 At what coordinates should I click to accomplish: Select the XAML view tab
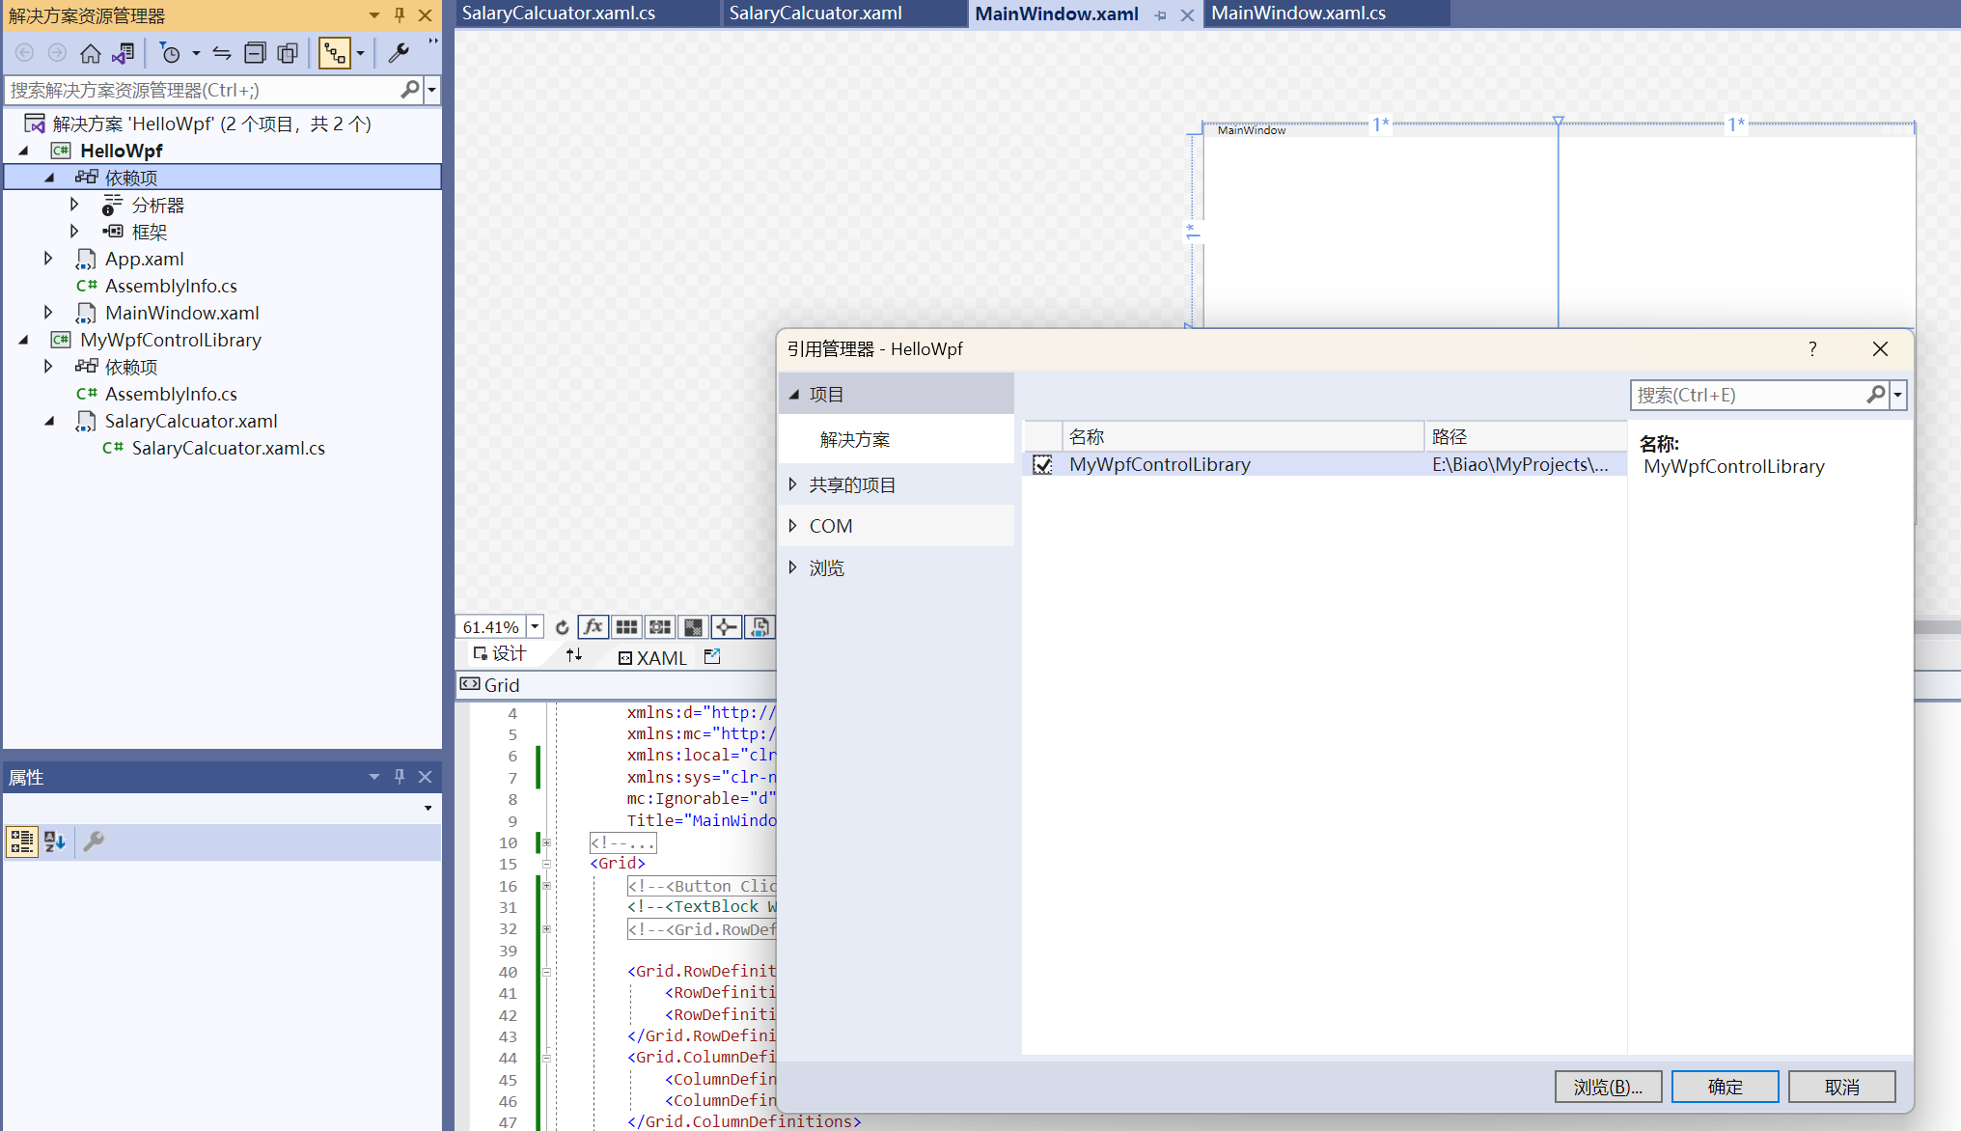[653, 657]
